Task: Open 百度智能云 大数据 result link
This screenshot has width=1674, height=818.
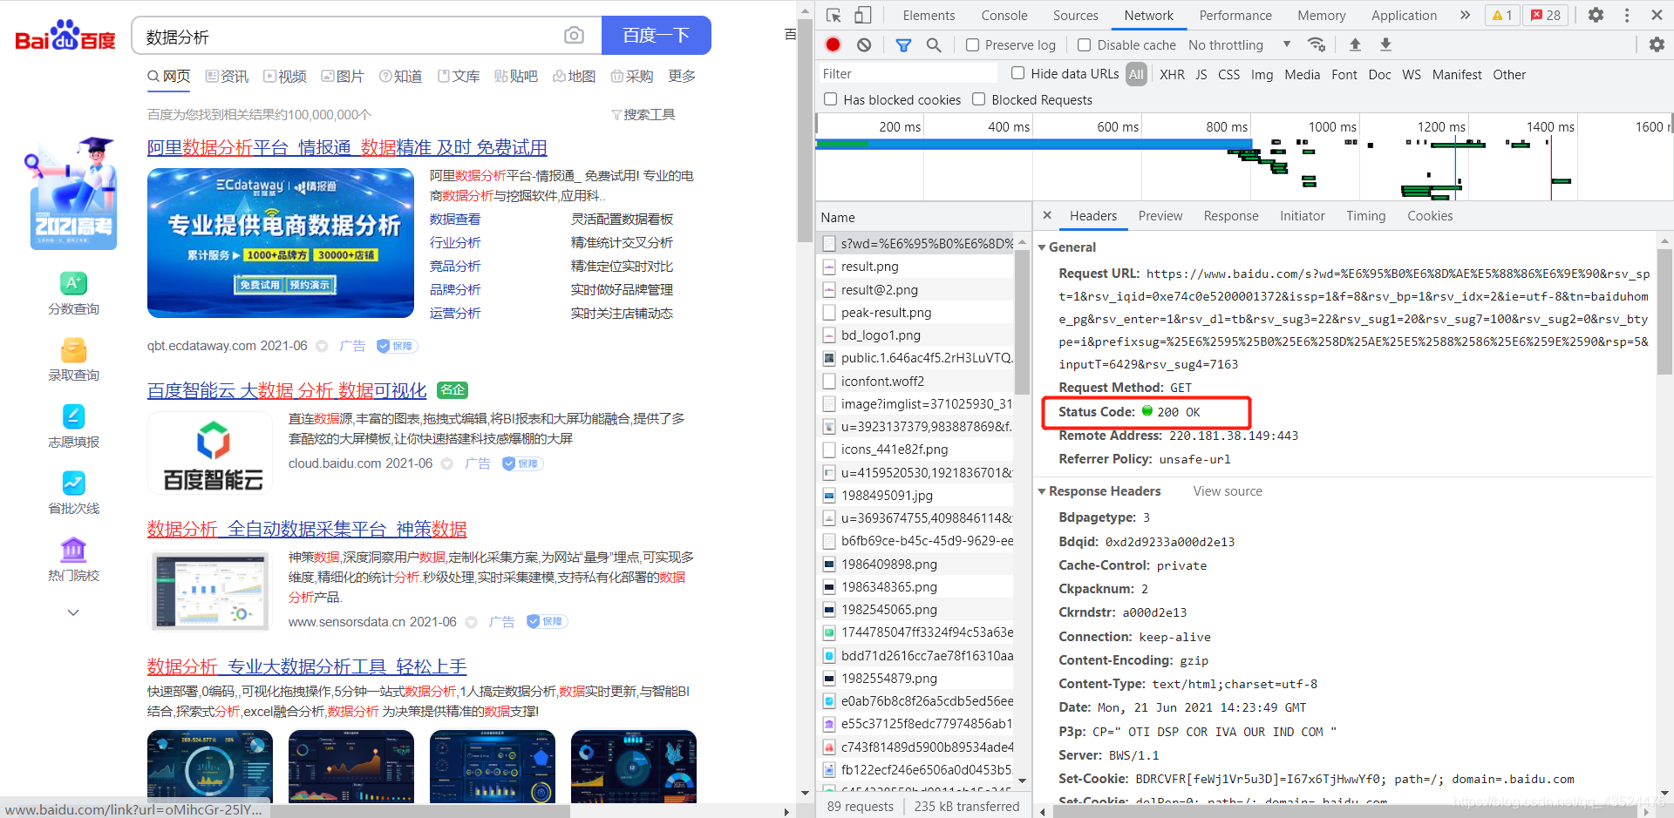Action: 287,390
